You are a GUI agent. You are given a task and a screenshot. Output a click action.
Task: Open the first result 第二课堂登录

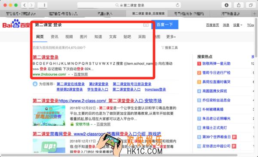[x=46, y=57]
